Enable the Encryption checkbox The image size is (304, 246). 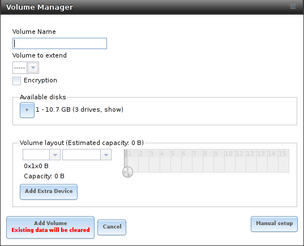point(16,81)
